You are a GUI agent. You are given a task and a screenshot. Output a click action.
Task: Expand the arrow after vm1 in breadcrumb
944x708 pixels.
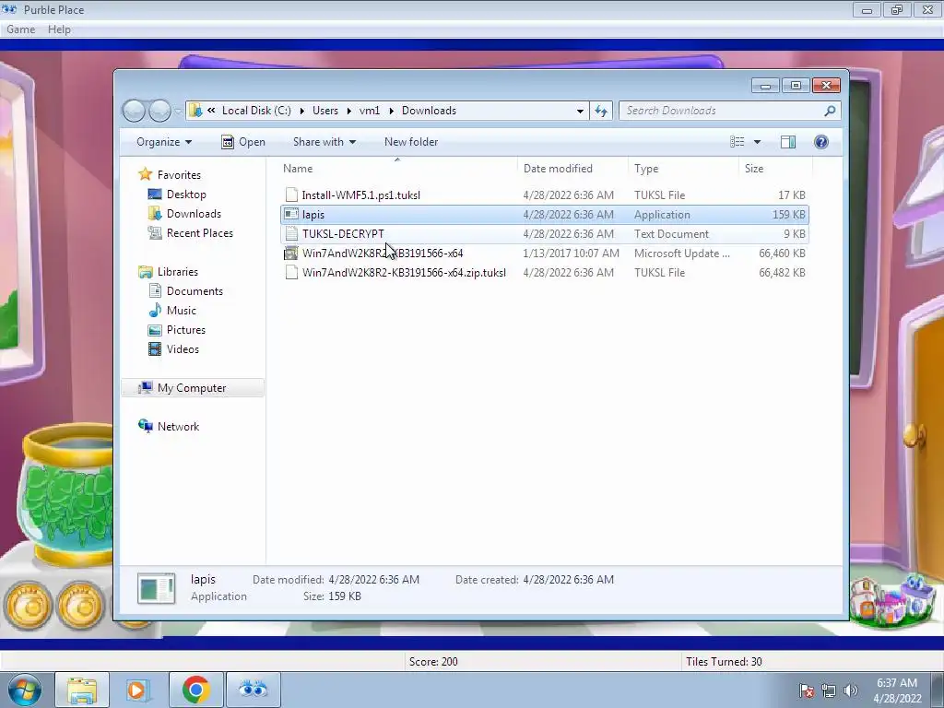point(391,111)
